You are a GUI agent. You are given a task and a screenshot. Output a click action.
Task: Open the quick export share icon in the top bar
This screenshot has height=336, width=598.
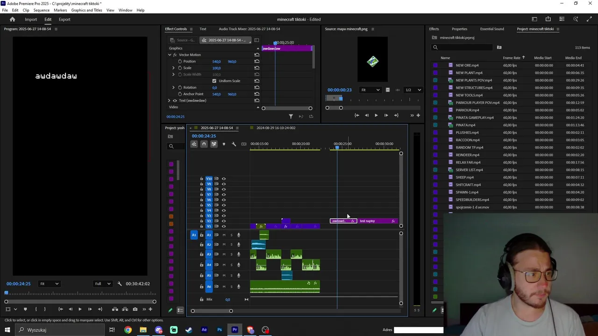click(x=548, y=19)
